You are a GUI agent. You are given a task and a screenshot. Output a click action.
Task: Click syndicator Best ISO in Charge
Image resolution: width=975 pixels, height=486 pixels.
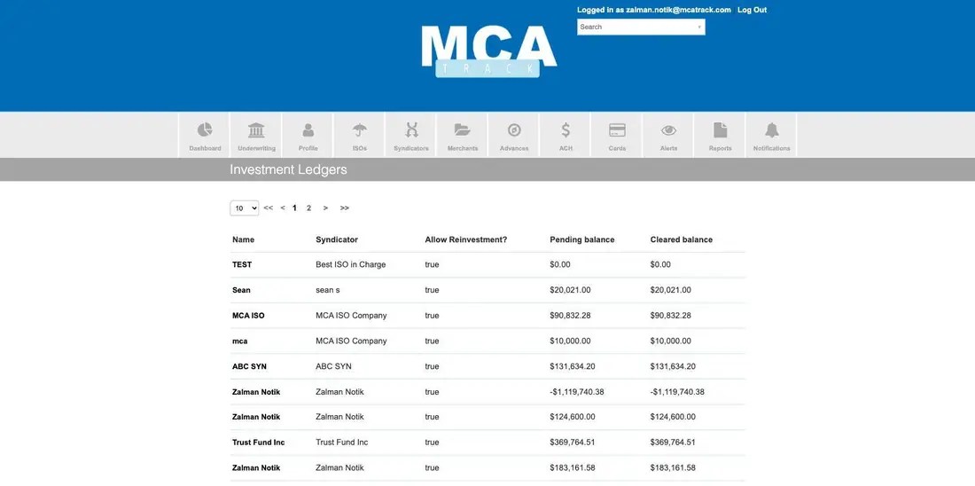click(351, 264)
